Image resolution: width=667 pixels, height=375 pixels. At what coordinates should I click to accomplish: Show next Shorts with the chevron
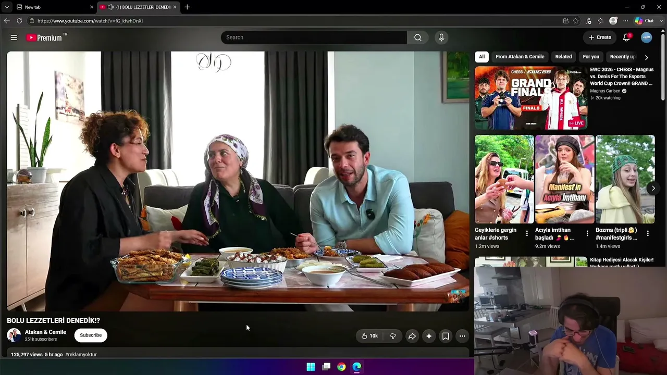[x=653, y=188]
